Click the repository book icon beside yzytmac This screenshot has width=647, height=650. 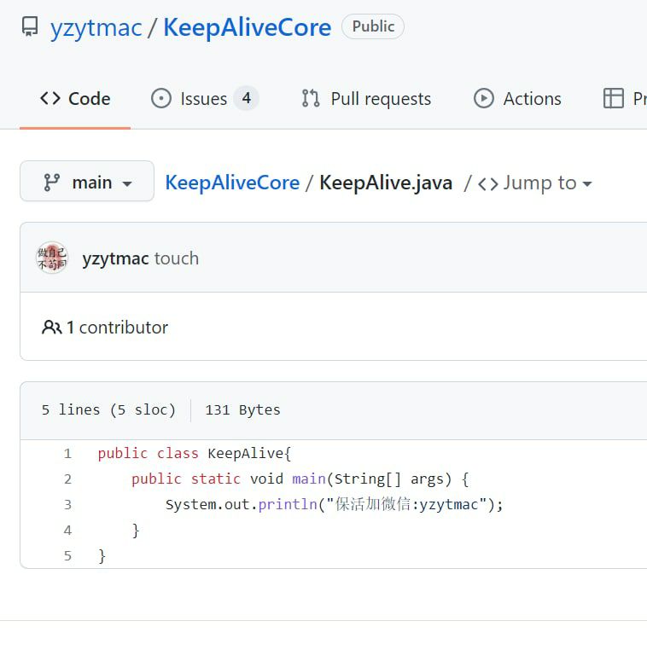coord(30,27)
